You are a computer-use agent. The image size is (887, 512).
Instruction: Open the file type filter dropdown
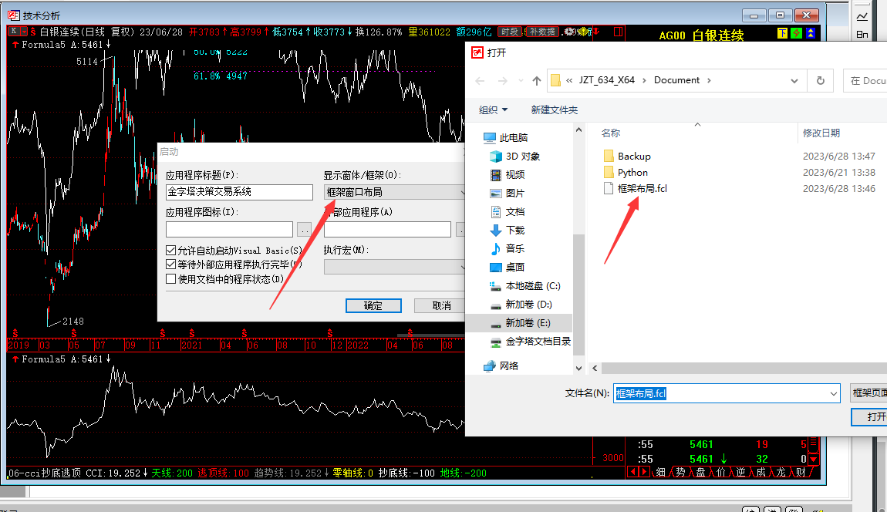870,392
